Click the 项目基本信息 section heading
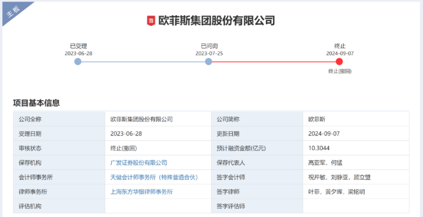 click(36, 103)
